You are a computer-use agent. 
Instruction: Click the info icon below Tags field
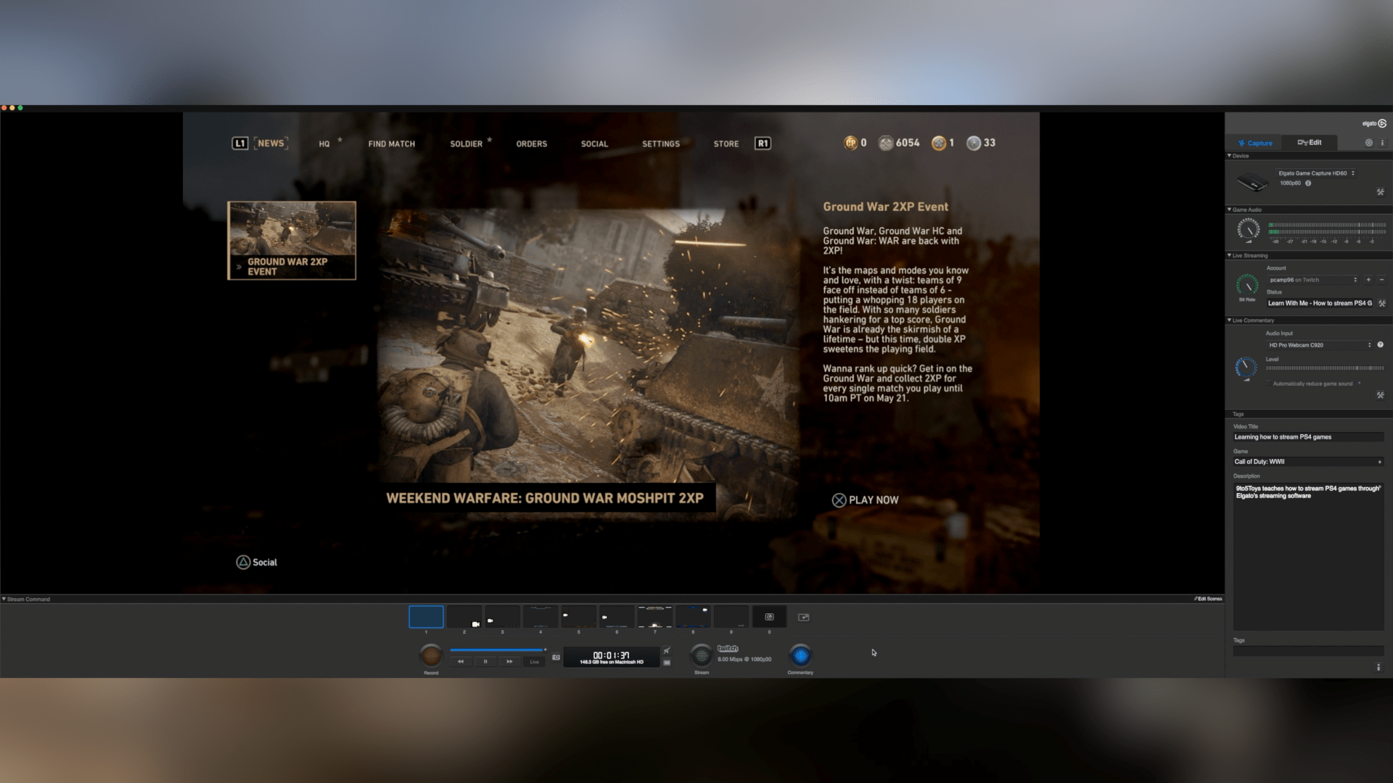click(1378, 667)
